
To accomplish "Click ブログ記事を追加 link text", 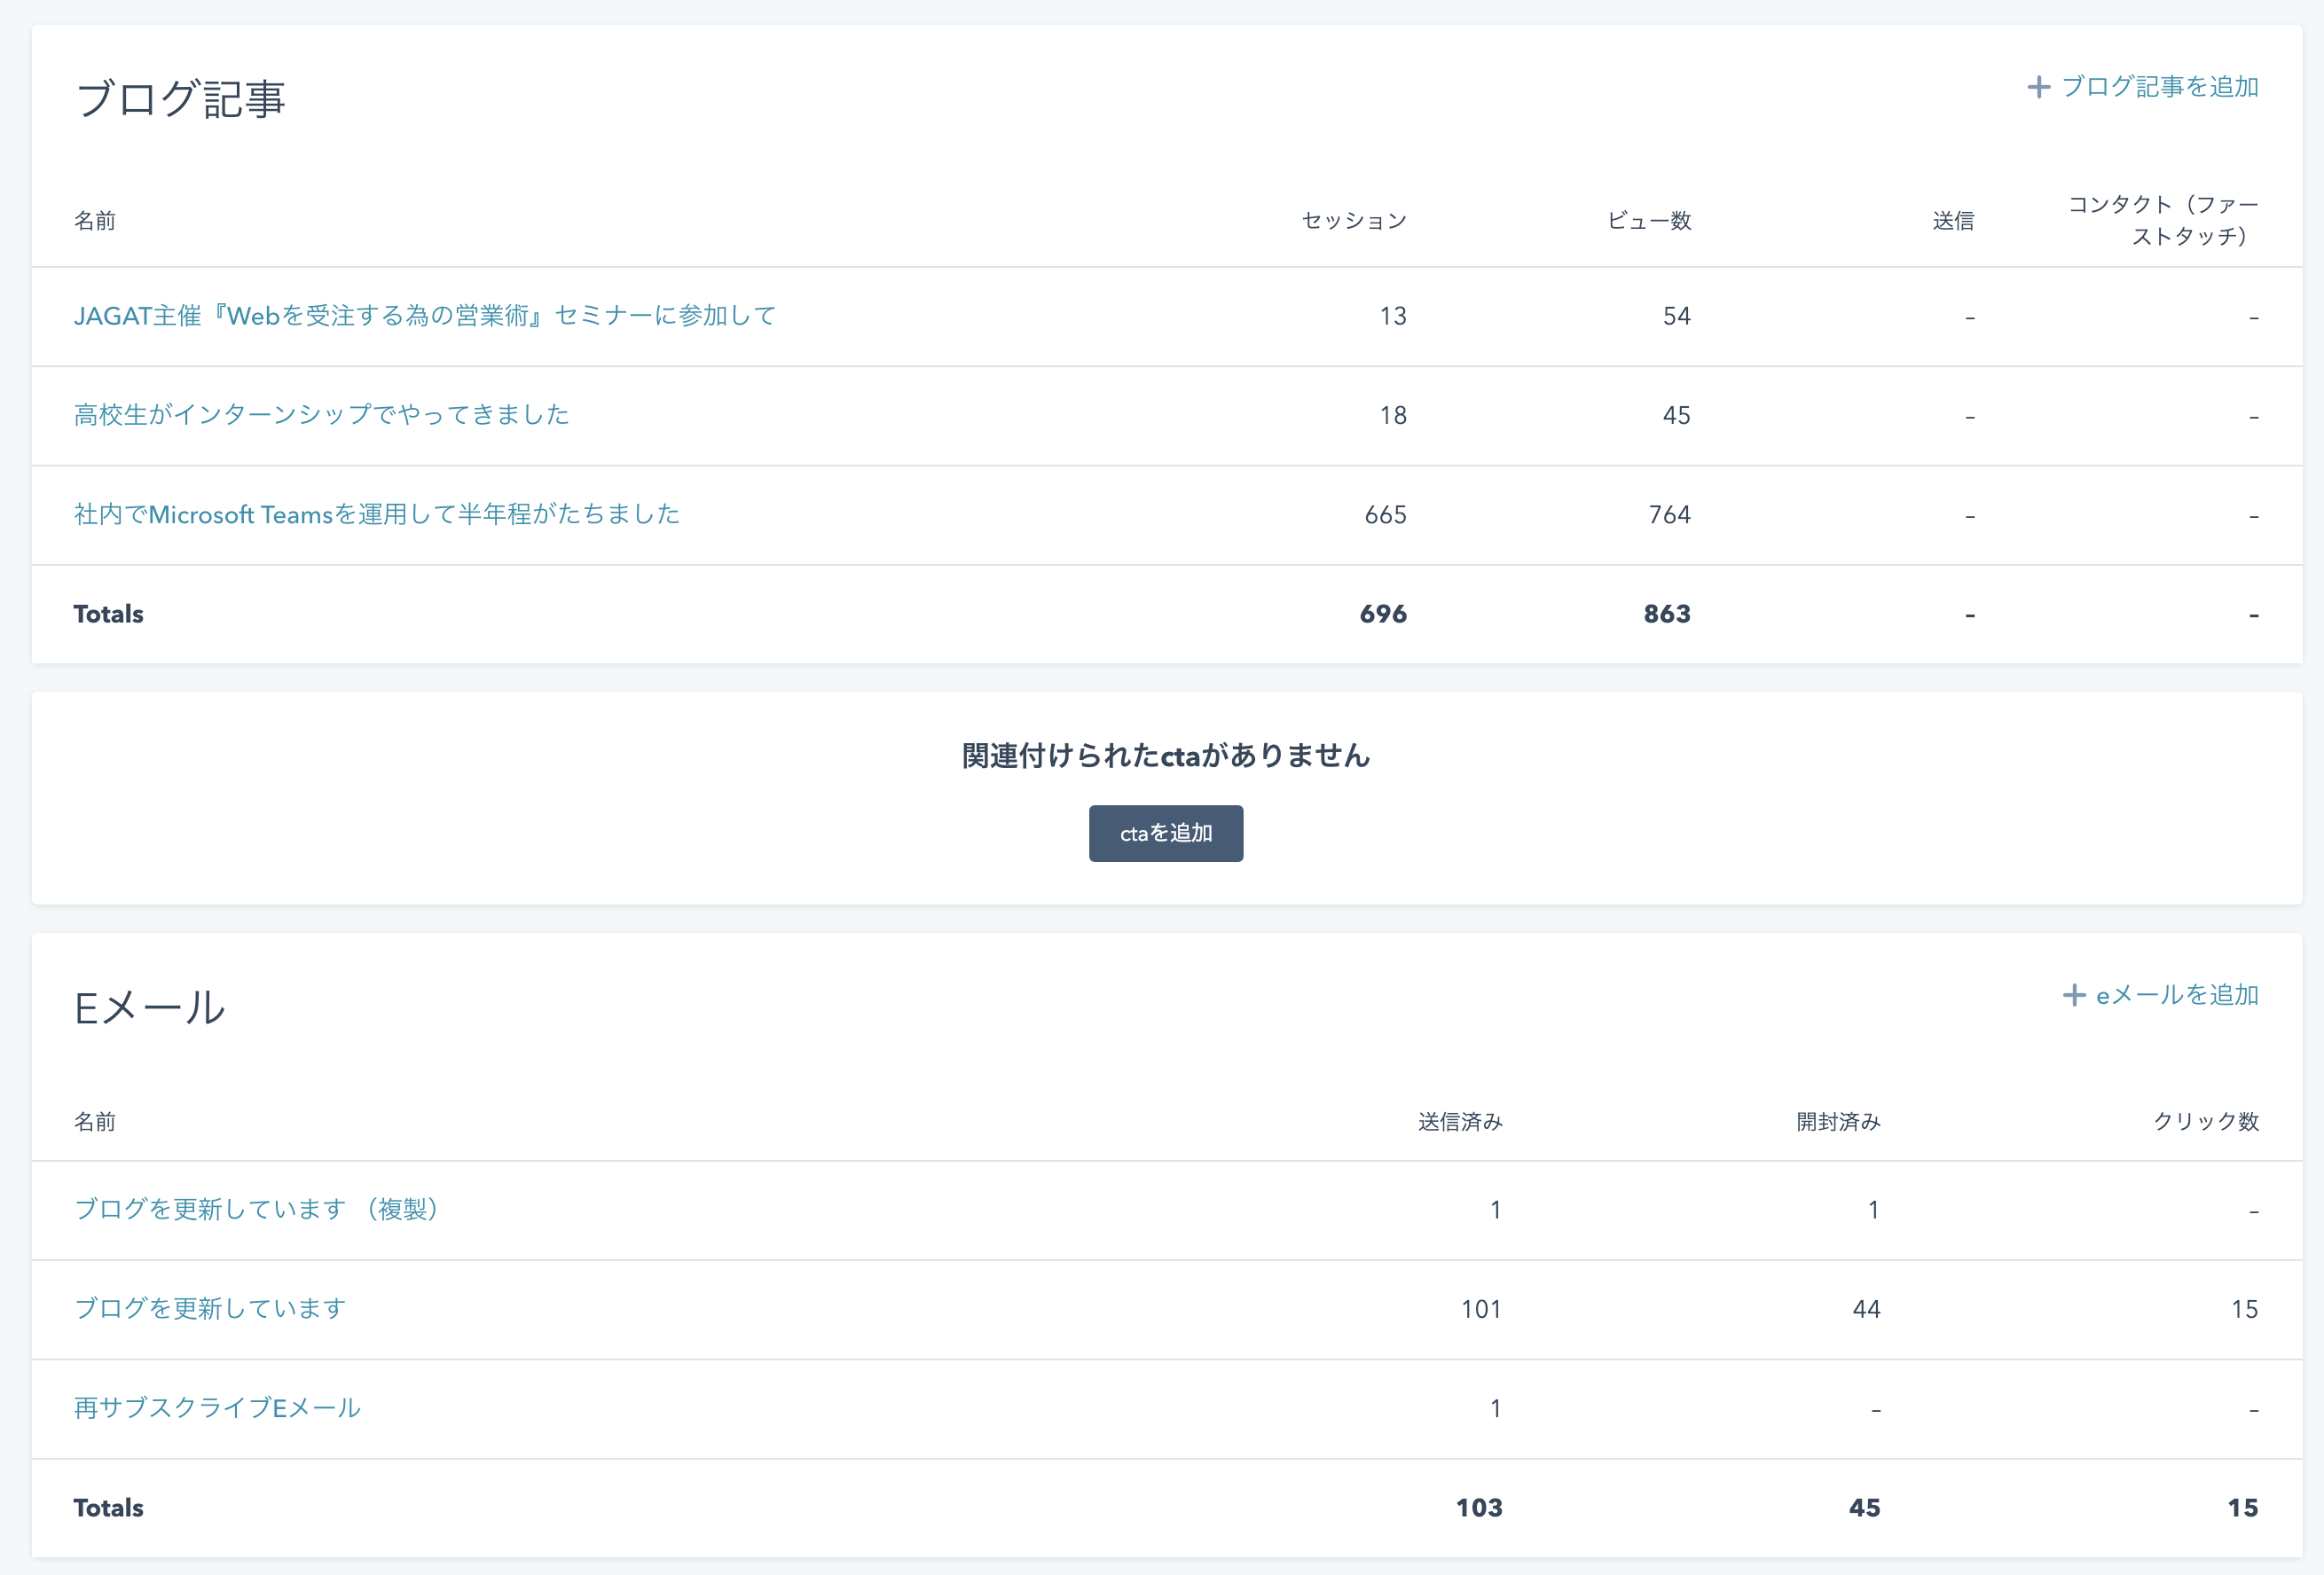I will coord(2159,87).
